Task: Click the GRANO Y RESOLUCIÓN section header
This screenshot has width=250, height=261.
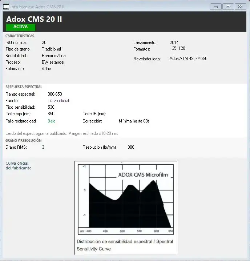Action: pyautogui.click(x=24, y=140)
